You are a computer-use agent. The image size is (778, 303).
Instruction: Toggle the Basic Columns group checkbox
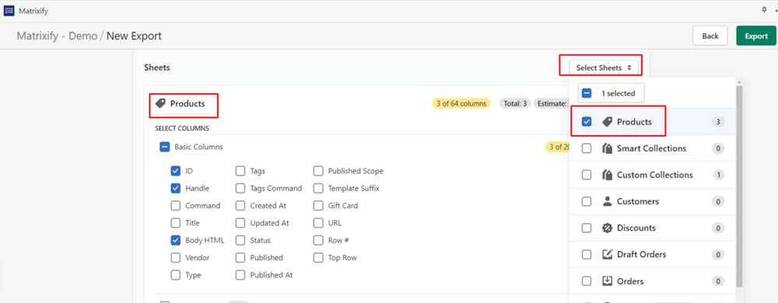[x=164, y=147]
